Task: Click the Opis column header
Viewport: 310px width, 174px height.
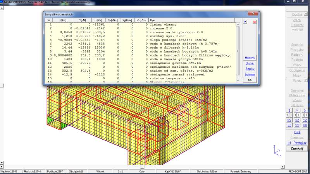Action: pyautogui.click(x=192, y=20)
